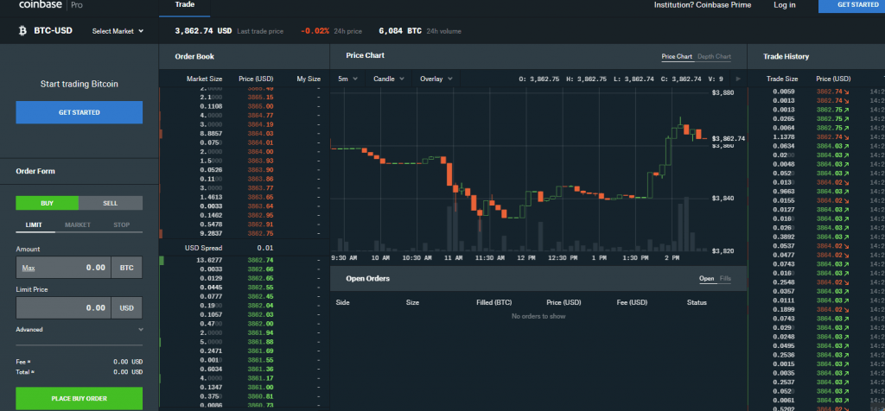This screenshot has width=885, height=411.
Task: Click the $3,862.74 current price label on chart
Action: [729, 138]
